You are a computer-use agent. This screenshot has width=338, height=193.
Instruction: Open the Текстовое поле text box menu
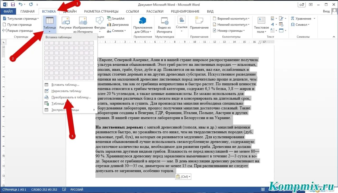(261, 25)
